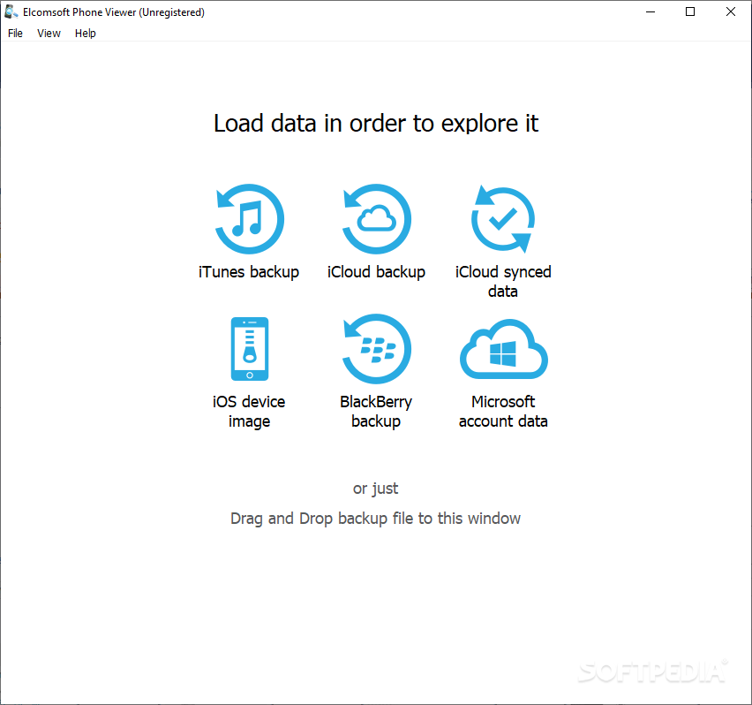The image size is (752, 705).
Task: Load an iOS device image via phone icon
Action: click(250, 349)
